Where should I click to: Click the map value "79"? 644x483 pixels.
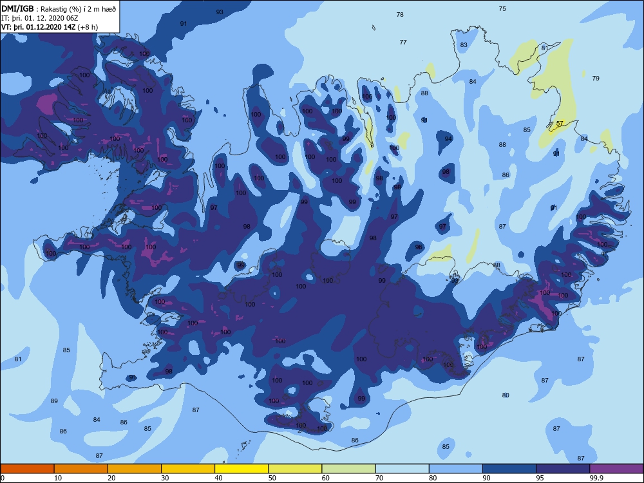[x=596, y=78]
